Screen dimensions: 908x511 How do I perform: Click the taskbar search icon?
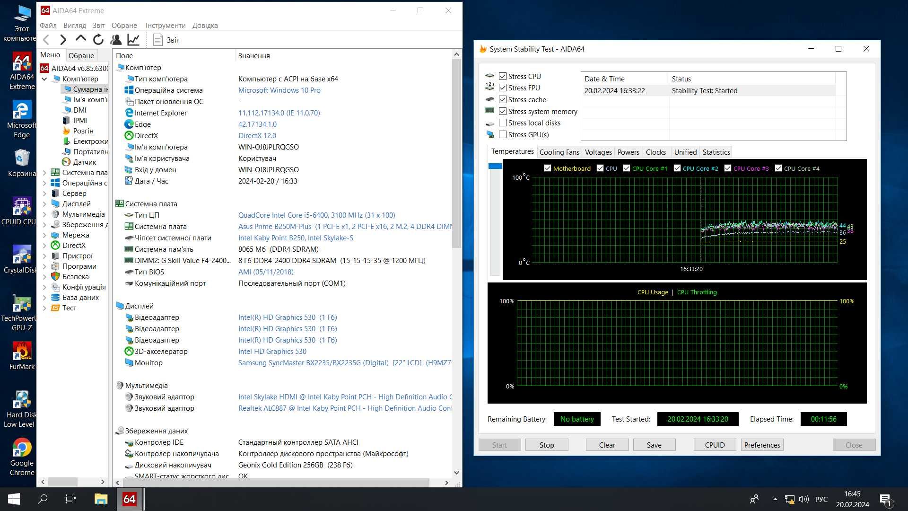click(43, 499)
